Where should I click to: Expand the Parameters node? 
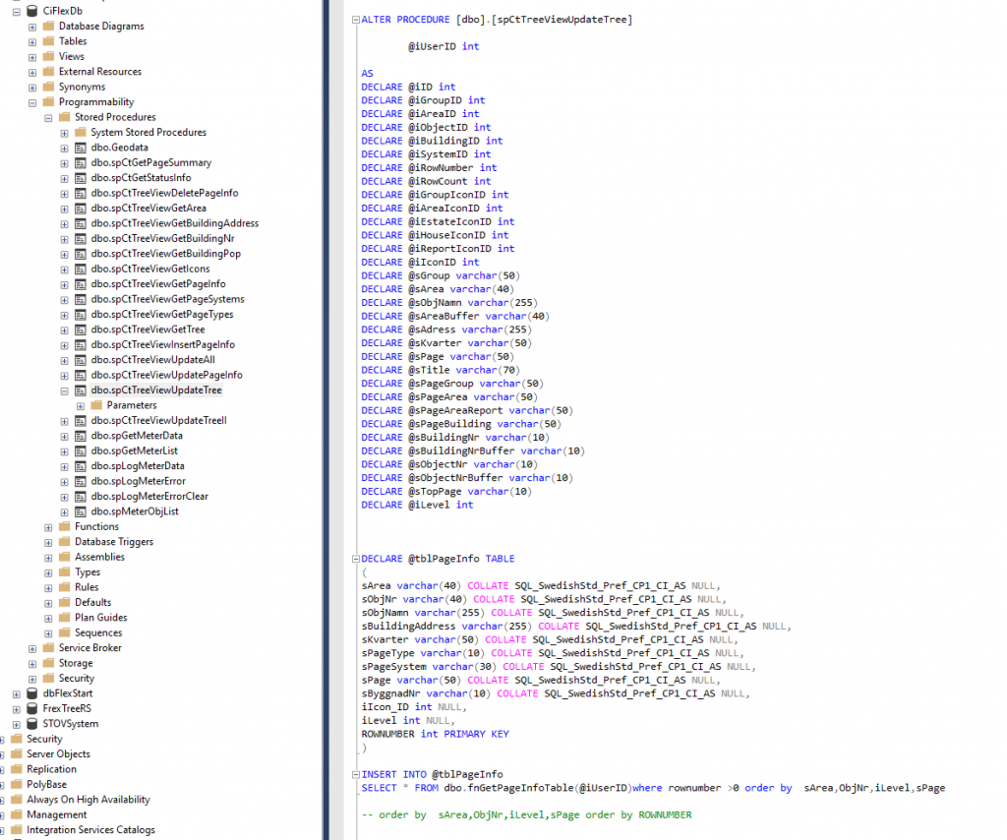tap(81, 406)
